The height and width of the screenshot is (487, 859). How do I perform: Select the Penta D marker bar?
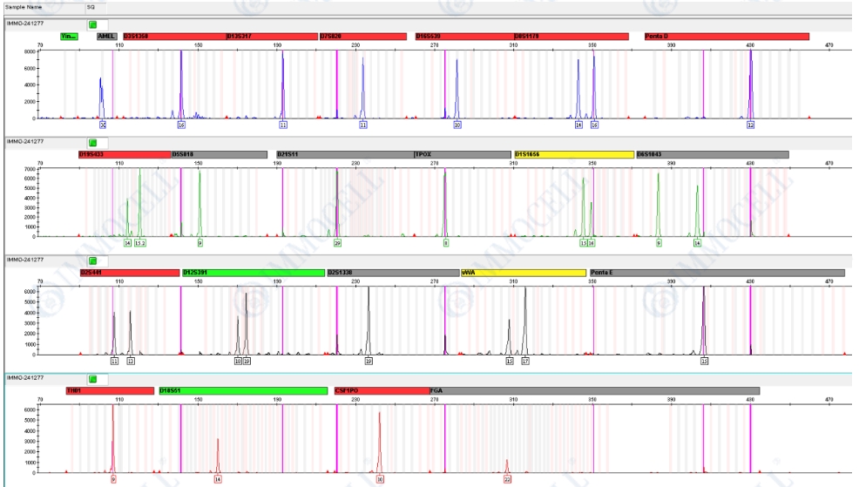[726, 37]
